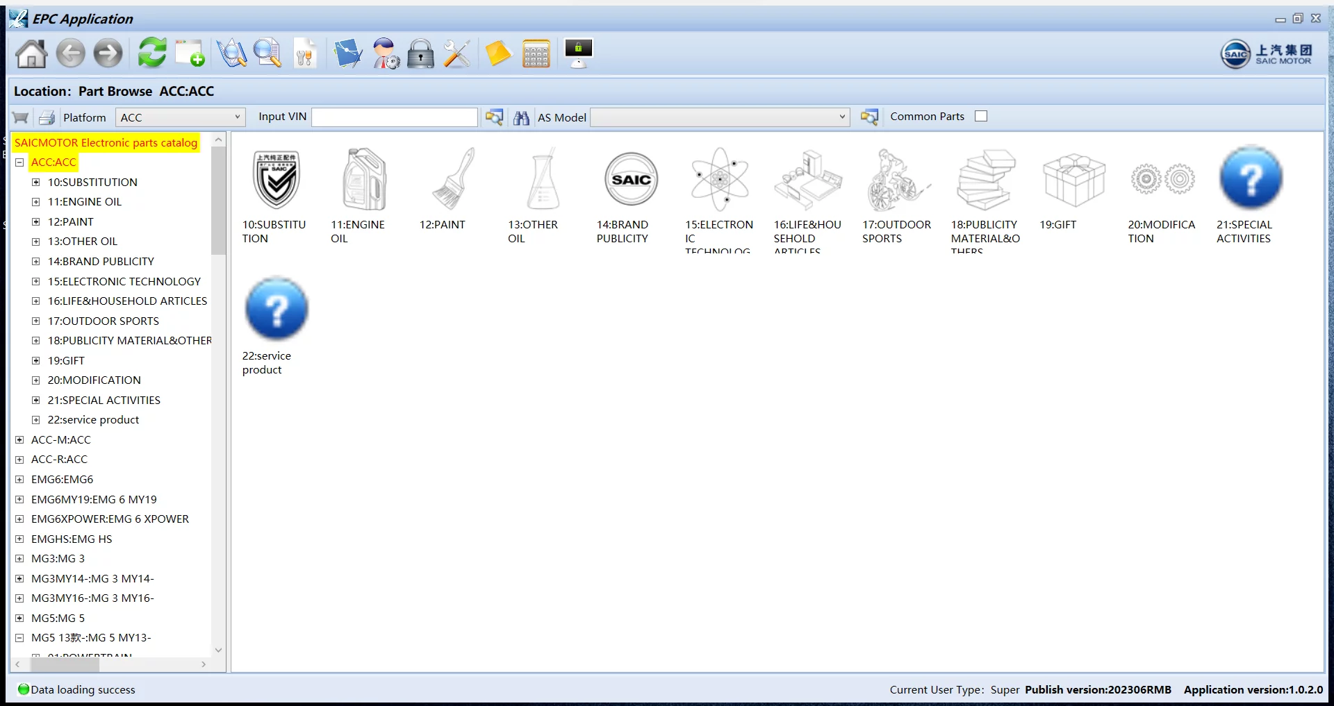The height and width of the screenshot is (706, 1334).
Task: Go back with the left arrow button
Action: pyautogui.click(x=70, y=53)
